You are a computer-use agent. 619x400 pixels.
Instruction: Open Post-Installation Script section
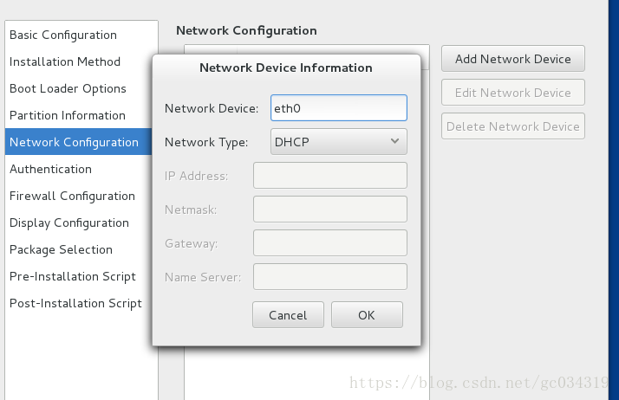pos(79,303)
